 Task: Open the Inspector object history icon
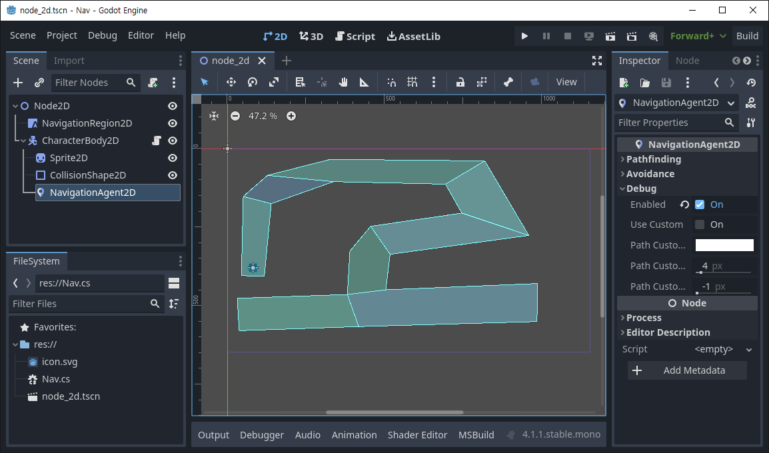752,83
